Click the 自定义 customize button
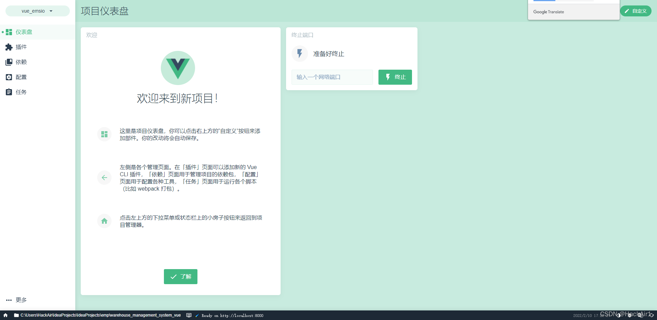The image size is (657, 320). coord(635,11)
